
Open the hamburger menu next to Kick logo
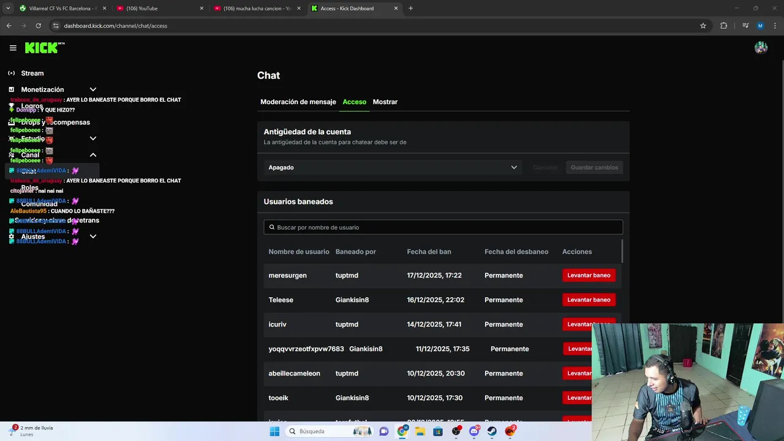pyautogui.click(x=13, y=48)
